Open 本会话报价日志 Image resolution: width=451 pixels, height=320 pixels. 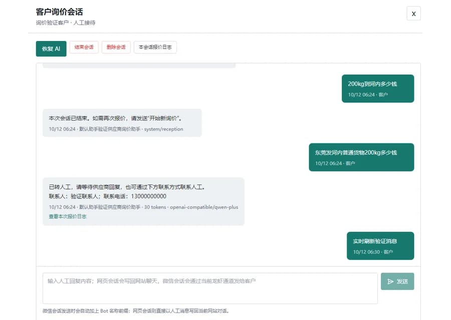[x=155, y=47]
